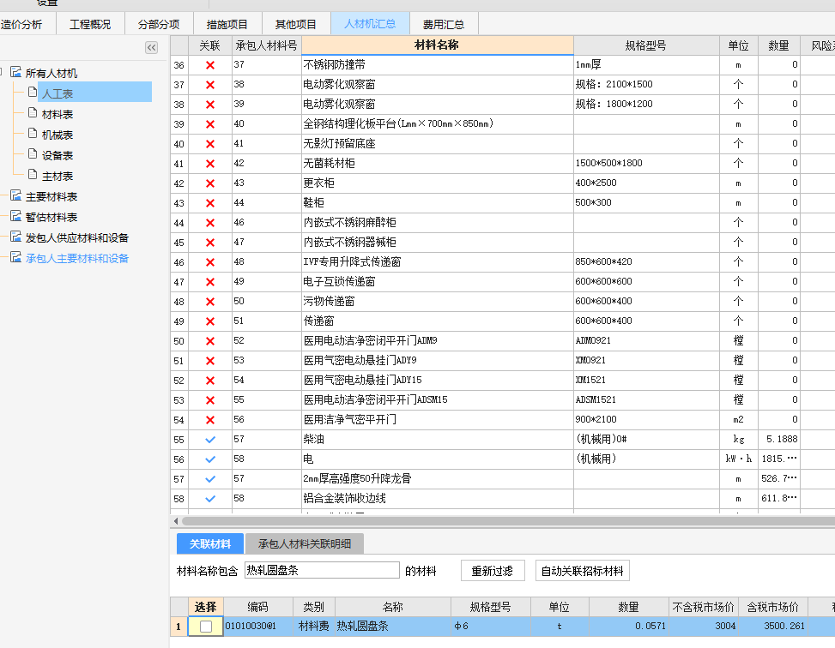Select 设备表 in the tree
Viewport: 835px width, 648px height.
pyautogui.click(x=57, y=155)
